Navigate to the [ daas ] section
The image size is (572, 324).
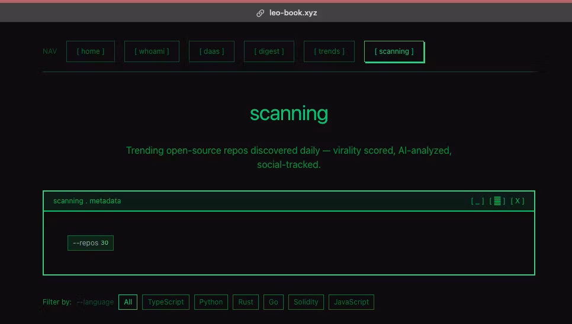211,51
